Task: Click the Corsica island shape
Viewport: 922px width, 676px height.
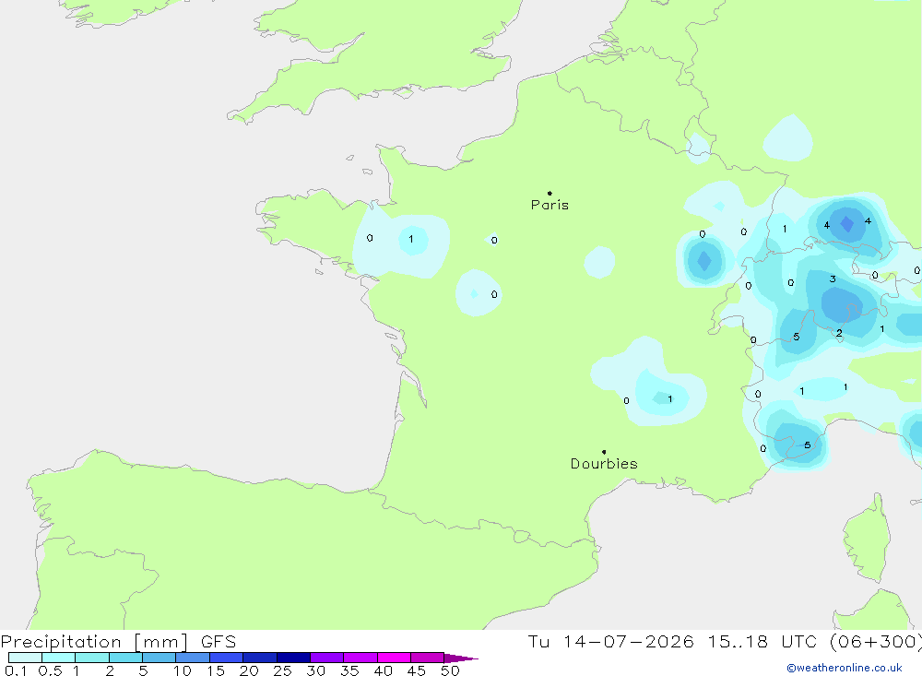Action: pos(869,540)
